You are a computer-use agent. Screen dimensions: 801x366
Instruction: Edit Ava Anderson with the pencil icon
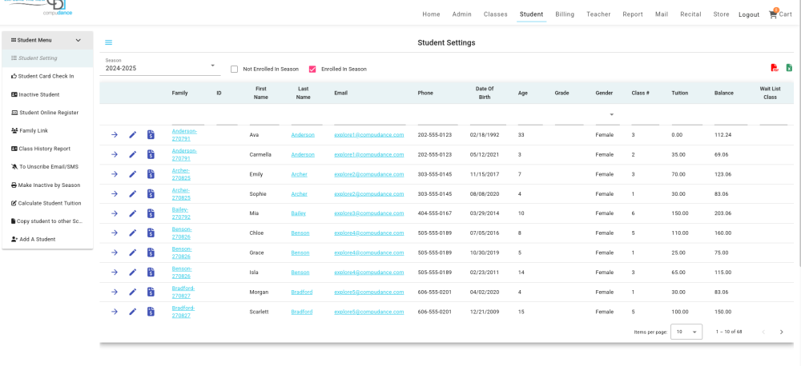(x=133, y=134)
